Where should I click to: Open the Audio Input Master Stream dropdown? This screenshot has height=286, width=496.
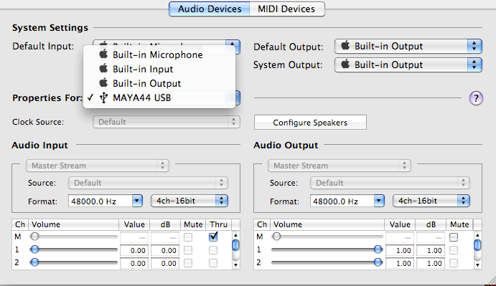(98, 166)
